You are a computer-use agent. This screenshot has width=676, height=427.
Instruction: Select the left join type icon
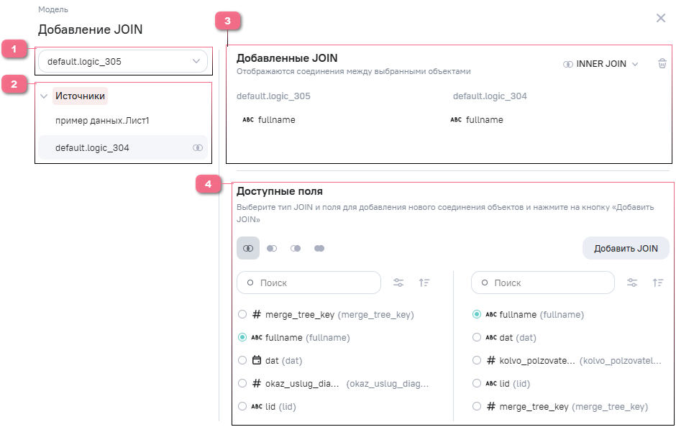pyautogui.click(x=272, y=248)
